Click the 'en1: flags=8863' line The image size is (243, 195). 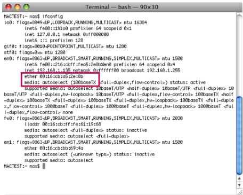pyautogui.click(x=93, y=142)
